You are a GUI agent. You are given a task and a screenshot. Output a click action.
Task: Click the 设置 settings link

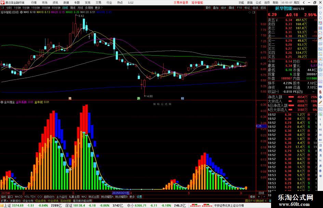(x=139, y=197)
